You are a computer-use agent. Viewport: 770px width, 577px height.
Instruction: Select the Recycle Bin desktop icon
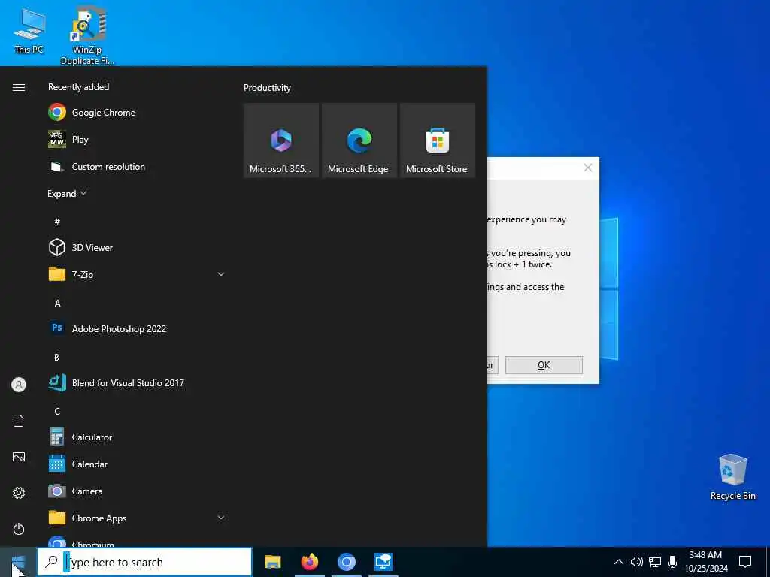tap(732, 477)
